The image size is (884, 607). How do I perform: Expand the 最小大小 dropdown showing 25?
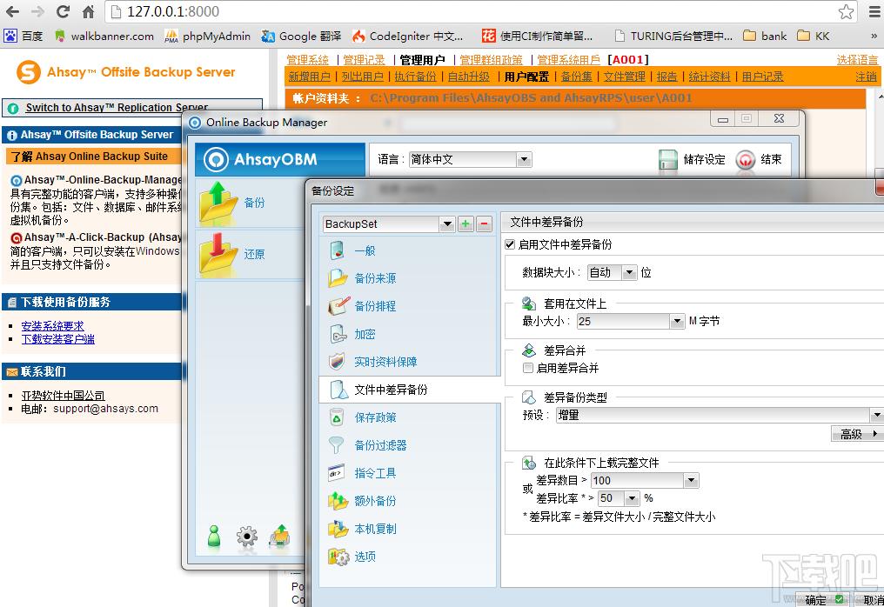pyautogui.click(x=677, y=322)
